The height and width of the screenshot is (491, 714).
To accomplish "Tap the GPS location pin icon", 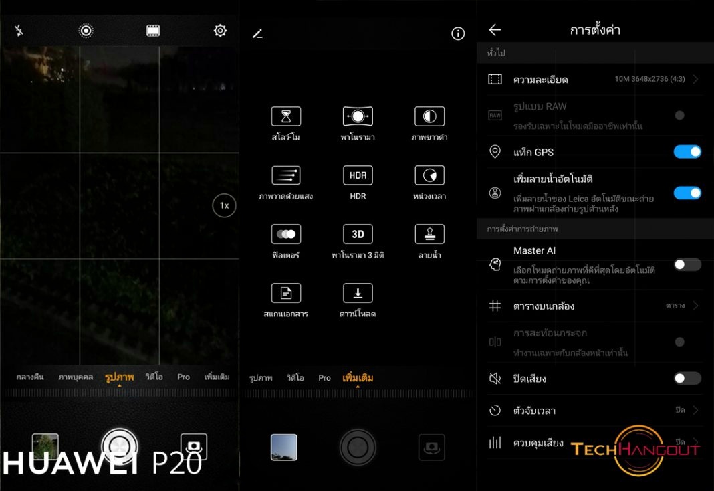I will [x=495, y=152].
